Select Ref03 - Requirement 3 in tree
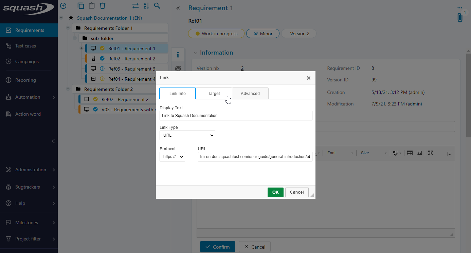This screenshot has width=471, height=253. [132, 69]
